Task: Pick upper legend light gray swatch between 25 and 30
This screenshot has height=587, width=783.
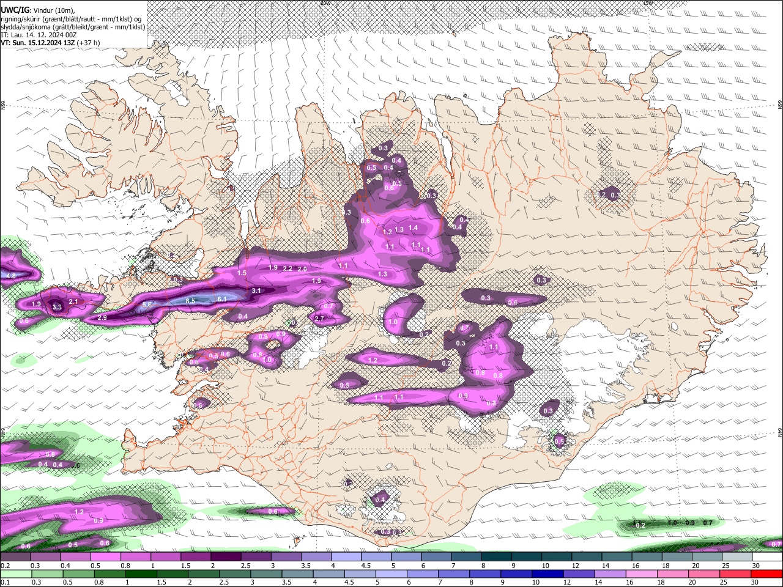Action: [x=737, y=557]
